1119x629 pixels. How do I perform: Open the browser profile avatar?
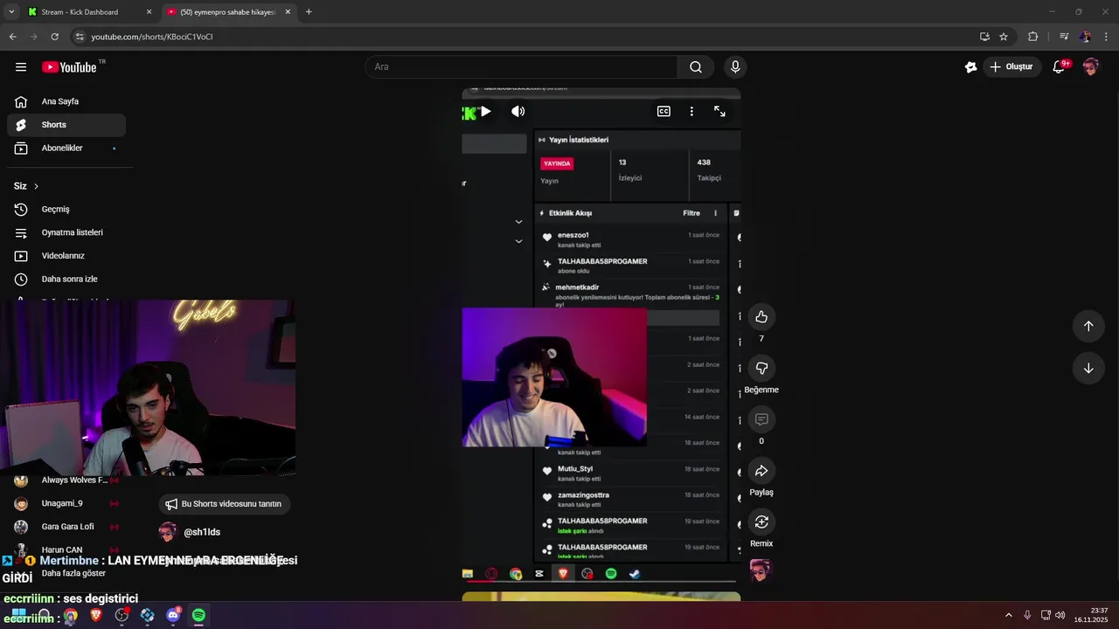click(1085, 37)
